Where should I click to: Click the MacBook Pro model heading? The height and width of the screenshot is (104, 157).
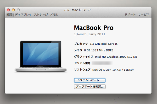94,28
